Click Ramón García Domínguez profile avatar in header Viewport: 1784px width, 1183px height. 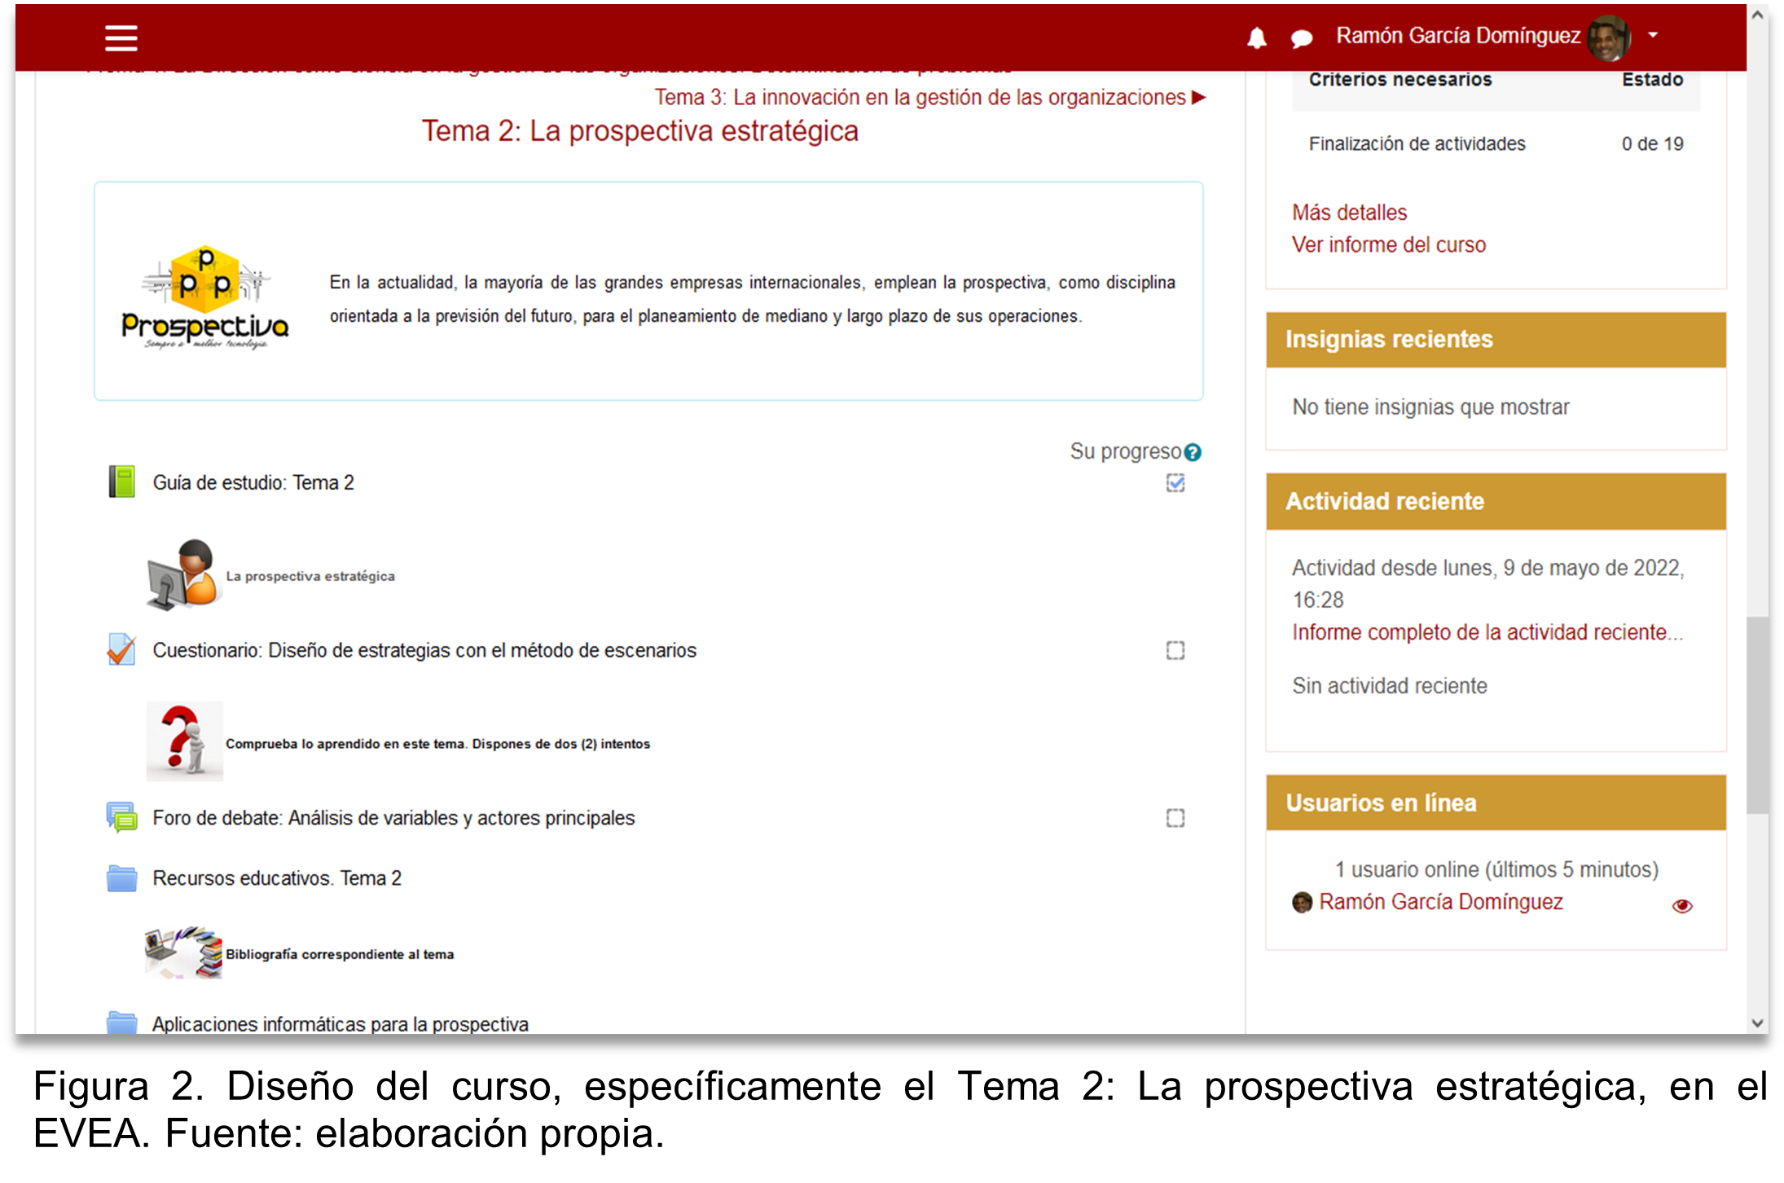pyautogui.click(x=1609, y=37)
